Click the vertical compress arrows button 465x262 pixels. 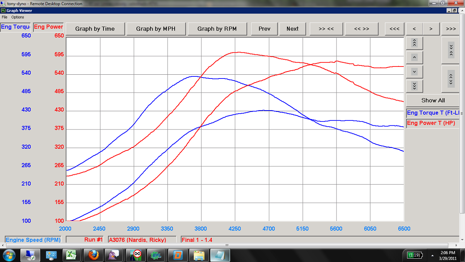click(451, 50)
